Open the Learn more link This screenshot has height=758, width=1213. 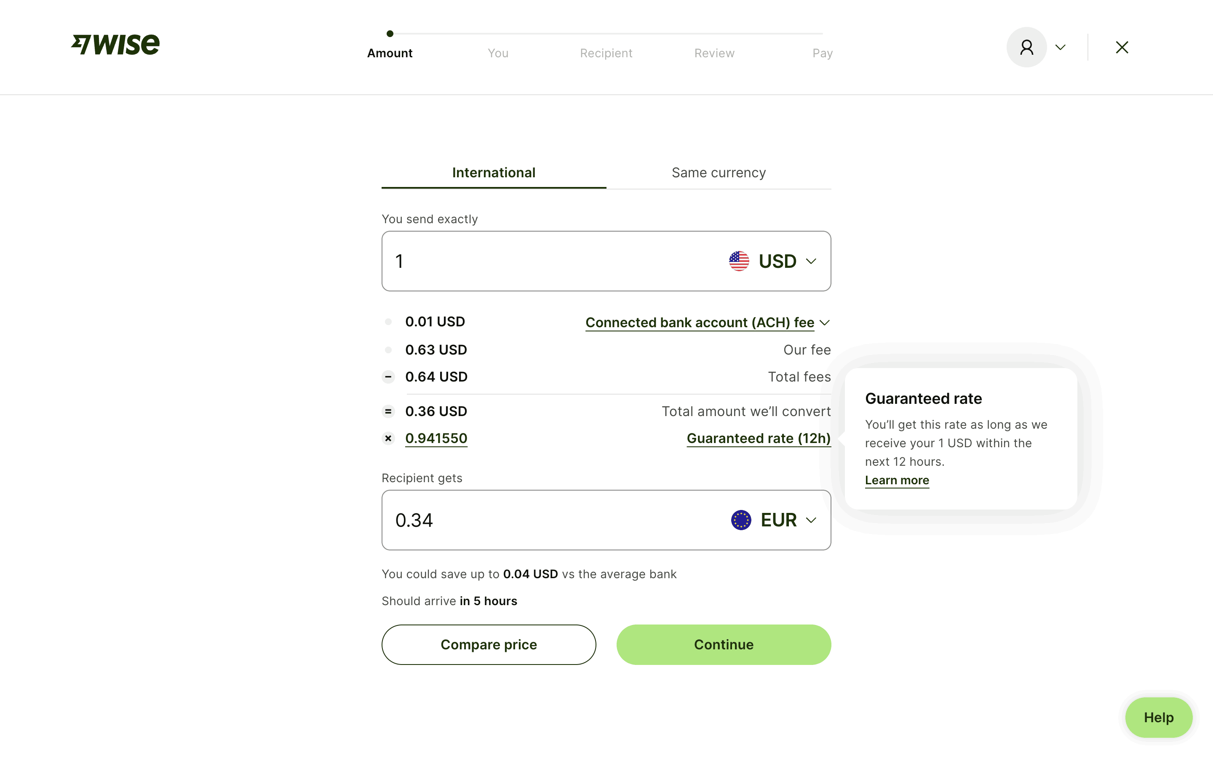tap(897, 480)
